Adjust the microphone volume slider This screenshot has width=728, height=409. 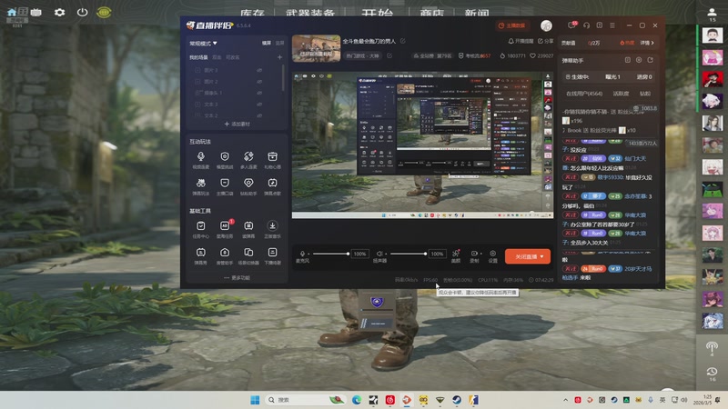coord(330,254)
